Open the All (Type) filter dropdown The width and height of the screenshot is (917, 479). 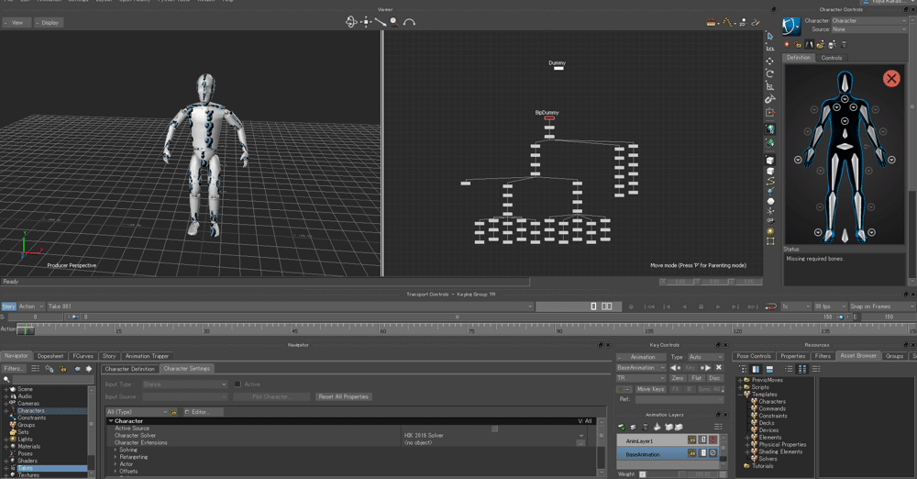[x=137, y=412]
